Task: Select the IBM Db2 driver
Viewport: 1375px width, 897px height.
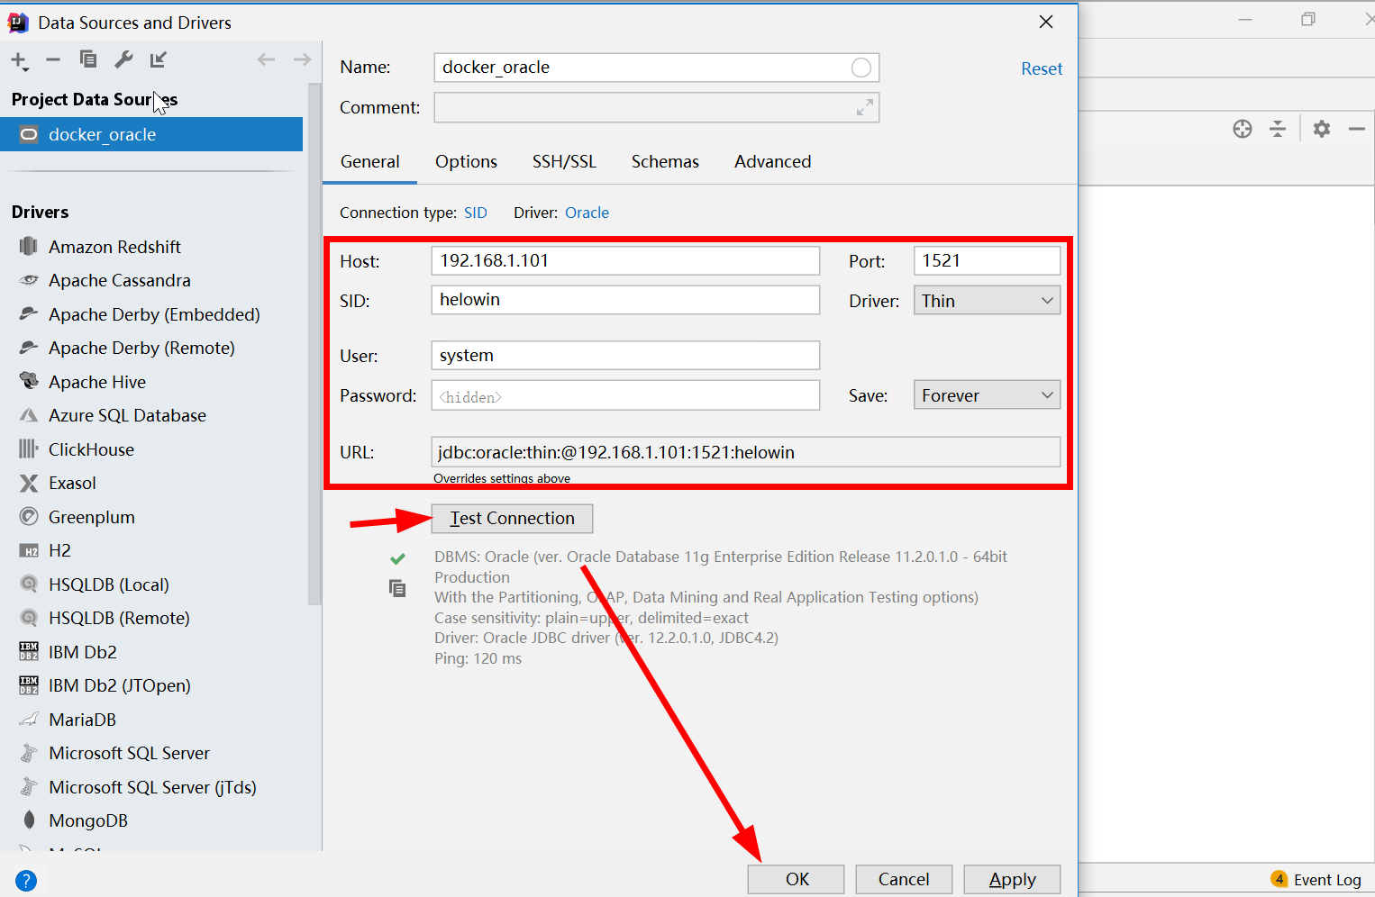Action: click(x=82, y=652)
